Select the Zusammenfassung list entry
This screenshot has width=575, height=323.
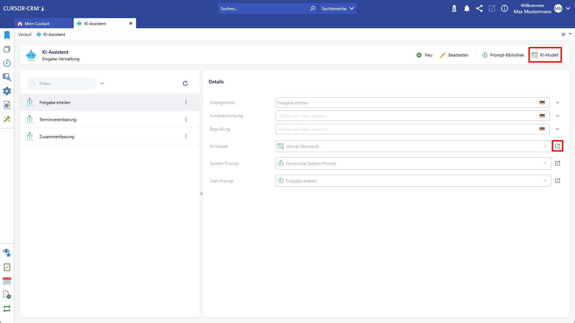[x=57, y=137]
